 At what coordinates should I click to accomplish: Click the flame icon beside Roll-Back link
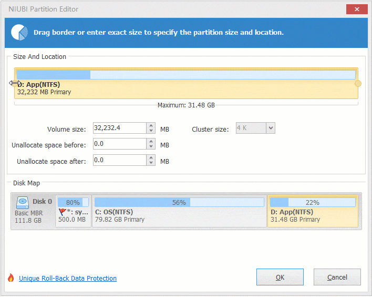coord(11,278)
